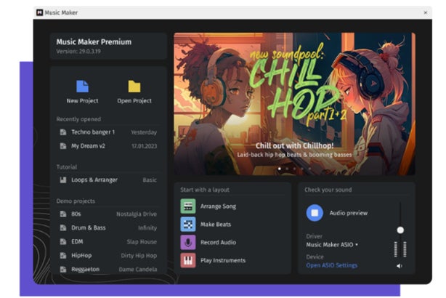Click project icon beside Reggaeton demo
The image size is (446, 298).
63,269
